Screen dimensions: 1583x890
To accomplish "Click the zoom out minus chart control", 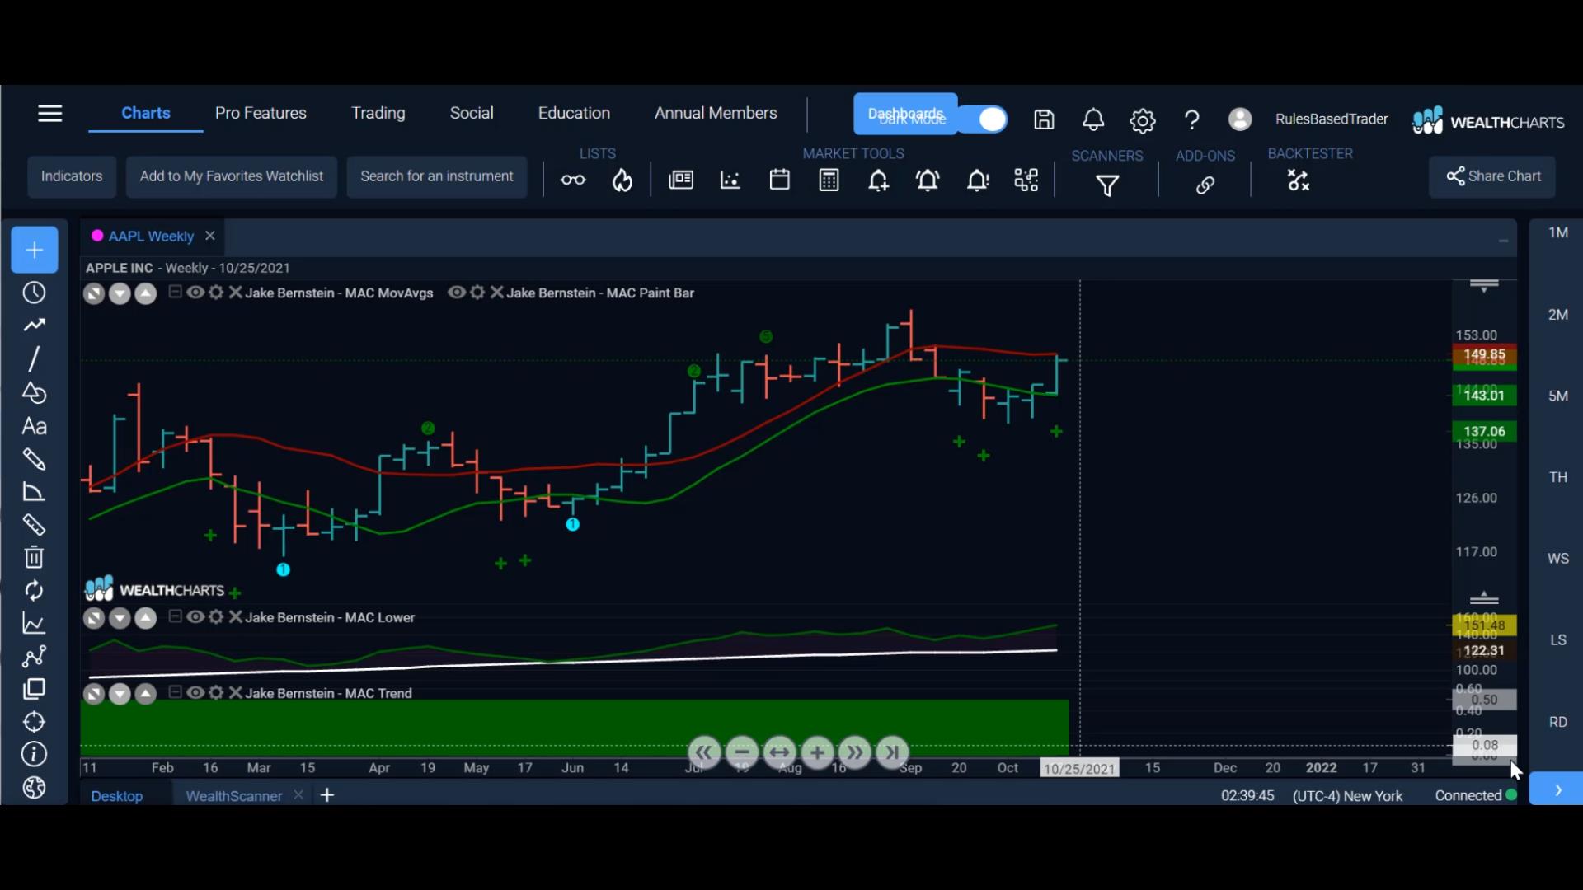I will 742,752.
